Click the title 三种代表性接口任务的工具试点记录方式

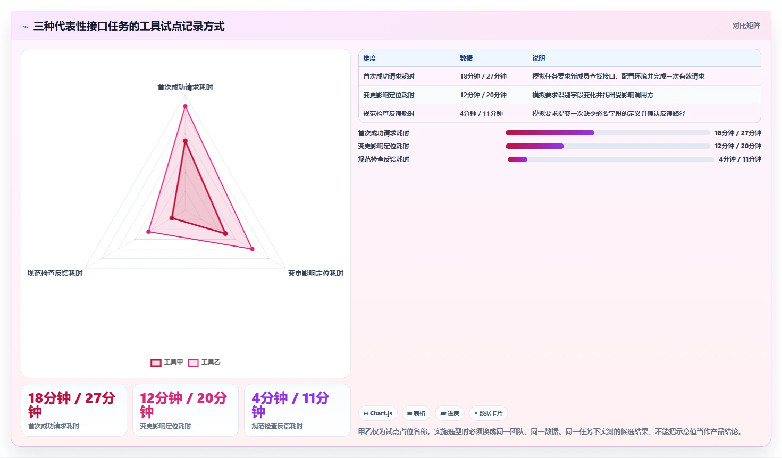(129, 27)
